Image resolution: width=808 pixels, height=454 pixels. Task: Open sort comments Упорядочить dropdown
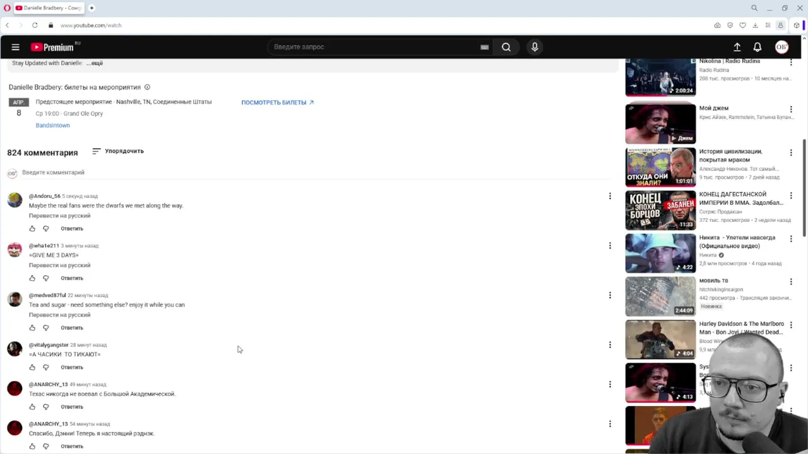pos(118,151)
